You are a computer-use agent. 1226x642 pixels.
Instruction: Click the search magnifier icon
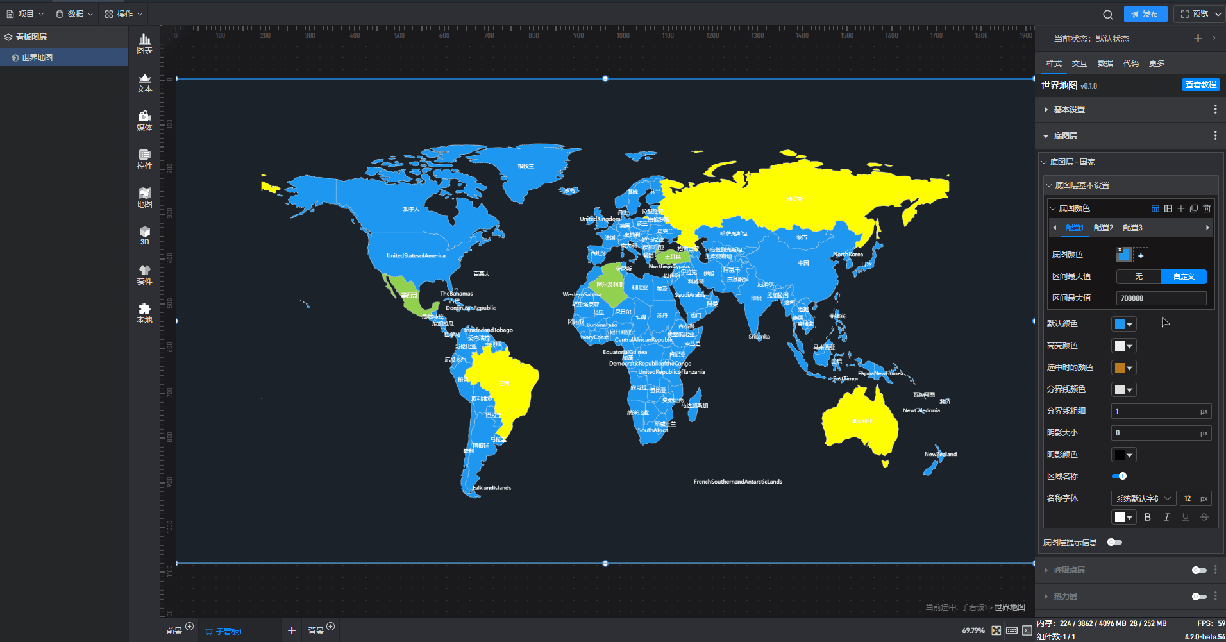pos(1107,14)
